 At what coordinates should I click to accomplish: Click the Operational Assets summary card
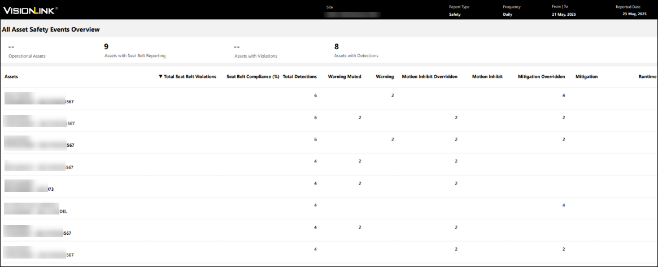[27, 51]
